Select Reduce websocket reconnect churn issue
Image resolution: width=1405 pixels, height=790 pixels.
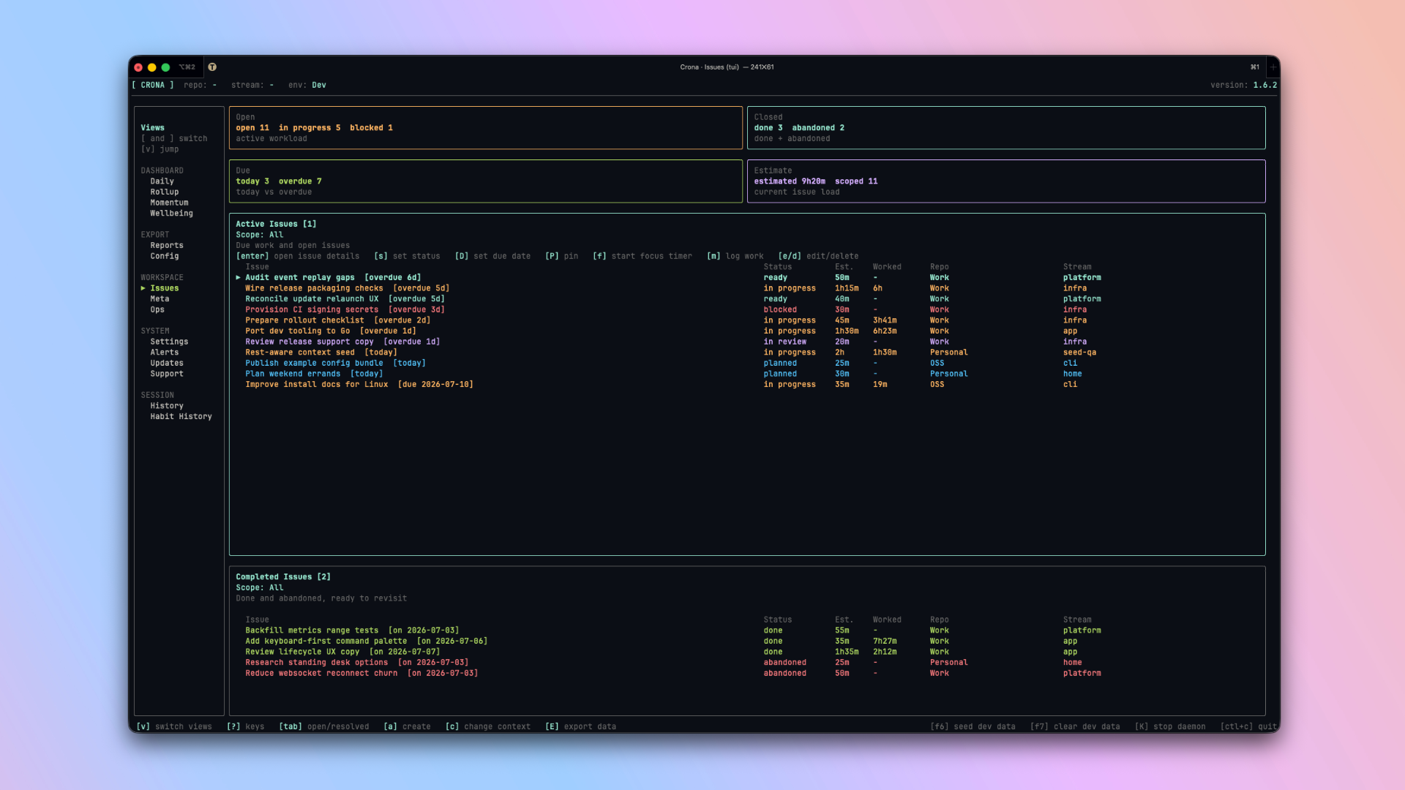pos(746,674)
